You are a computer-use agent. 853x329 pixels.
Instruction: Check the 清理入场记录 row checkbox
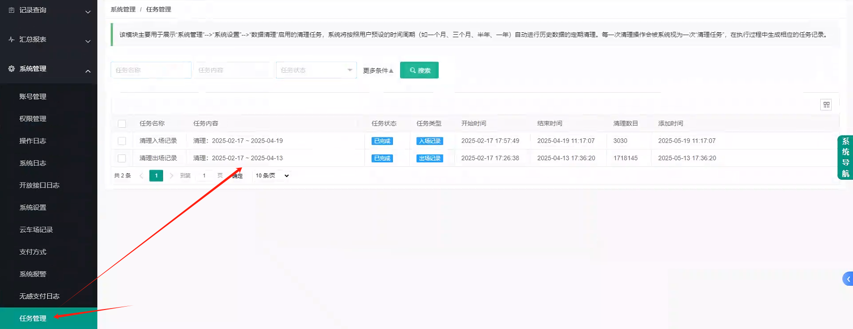pyautogui.click(x=122, y=141)
